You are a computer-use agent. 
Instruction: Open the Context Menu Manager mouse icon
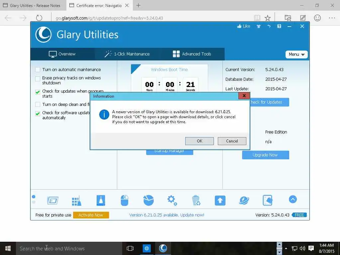[x=125, y=200]
